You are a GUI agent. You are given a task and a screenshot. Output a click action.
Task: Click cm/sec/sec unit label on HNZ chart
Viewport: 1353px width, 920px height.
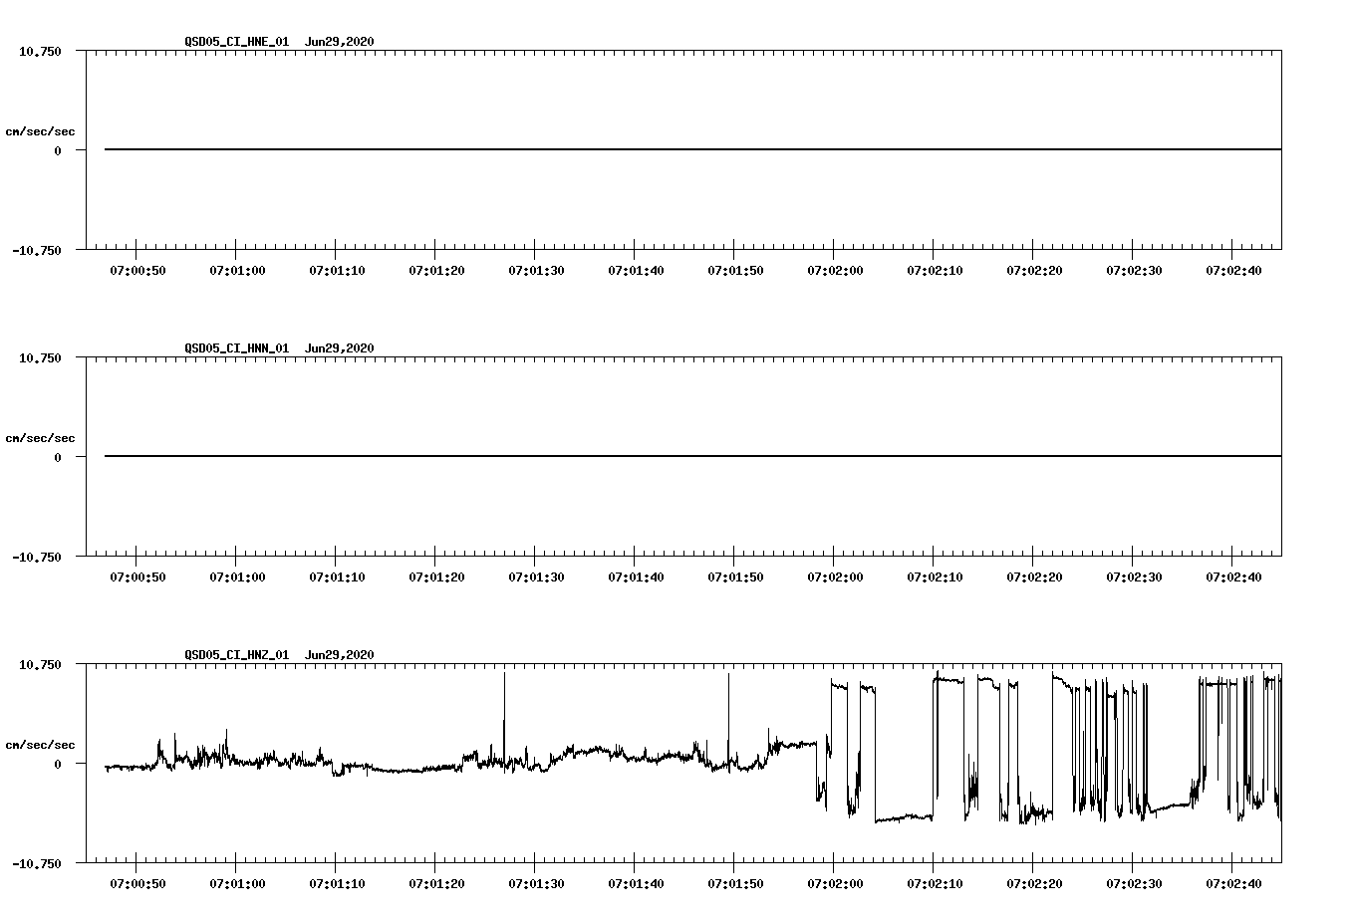[x=40, y=745]
